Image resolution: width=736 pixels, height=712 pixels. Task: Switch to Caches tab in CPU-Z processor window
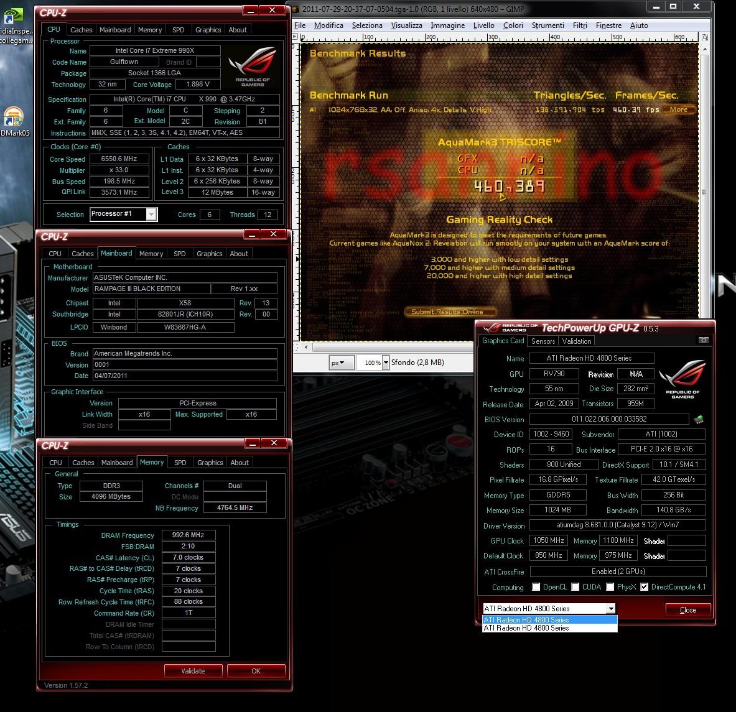tap(82, 30)
